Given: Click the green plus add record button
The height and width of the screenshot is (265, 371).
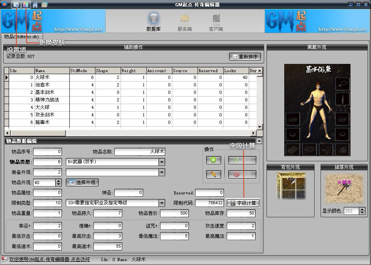Looking at the screenshot, I should click(213, 160).
